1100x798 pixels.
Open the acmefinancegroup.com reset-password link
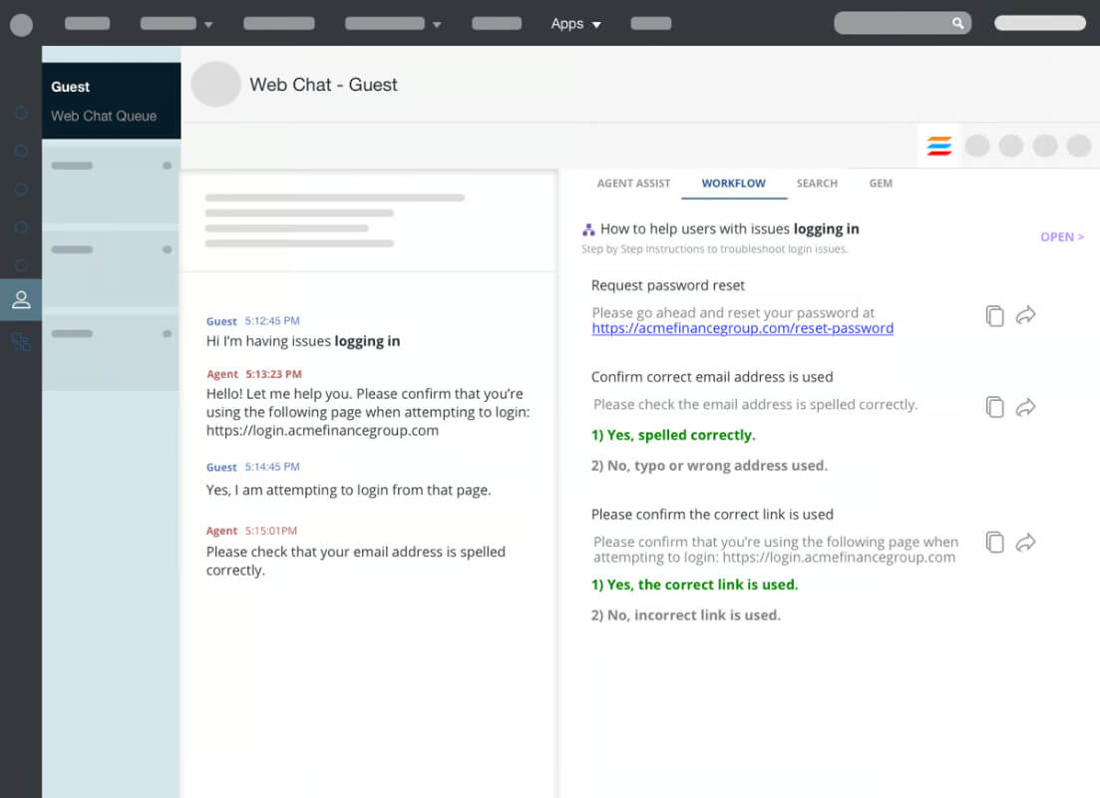(742, 328)
